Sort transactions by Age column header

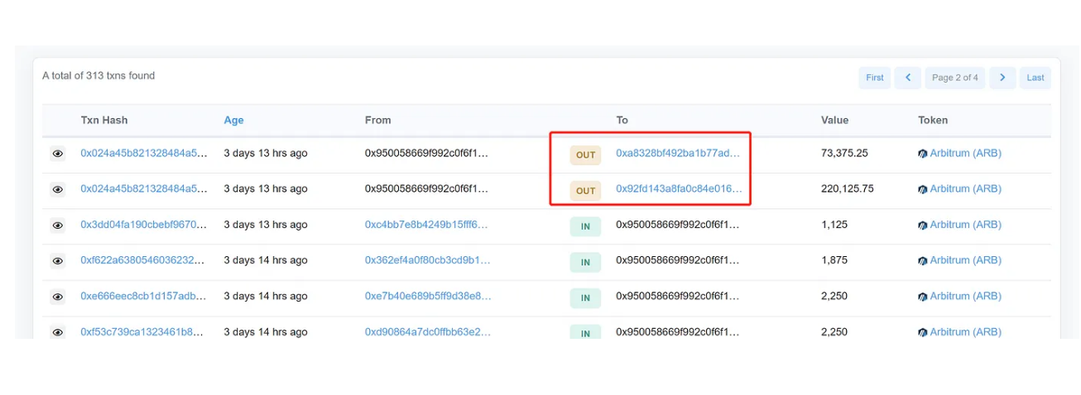tap(233, 120)
